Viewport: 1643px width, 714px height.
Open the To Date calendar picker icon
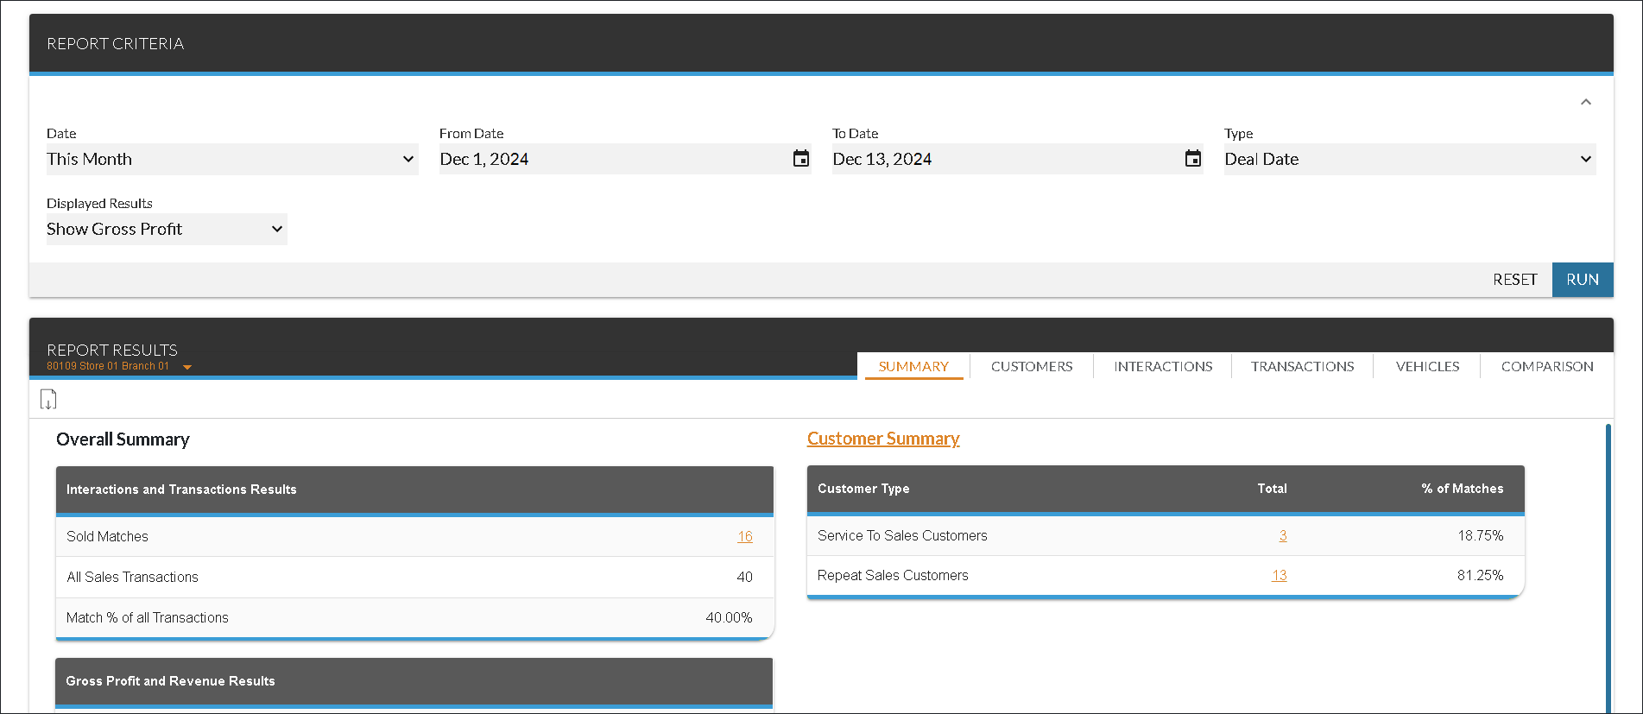click(x=1192, y=159)
